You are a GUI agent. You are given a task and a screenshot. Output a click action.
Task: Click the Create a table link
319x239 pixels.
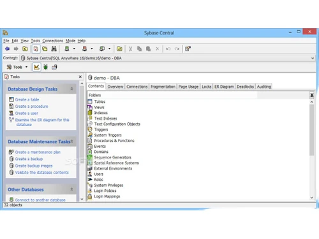27,99
